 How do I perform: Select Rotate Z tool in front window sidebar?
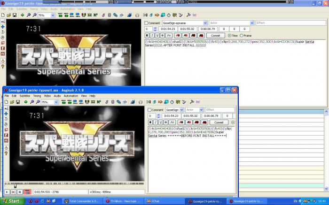(6, 119)
